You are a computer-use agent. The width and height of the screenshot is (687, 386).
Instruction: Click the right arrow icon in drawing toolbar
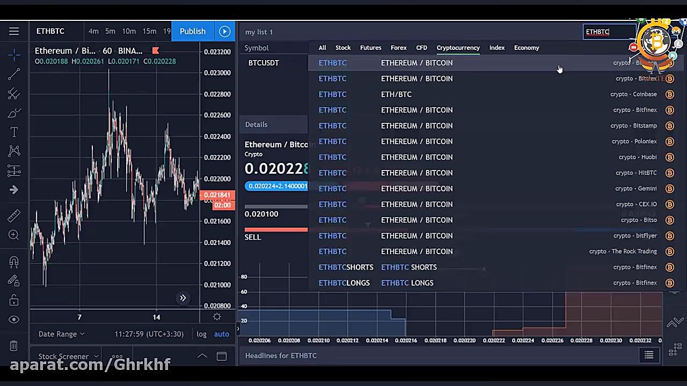(x=14, y=190)
